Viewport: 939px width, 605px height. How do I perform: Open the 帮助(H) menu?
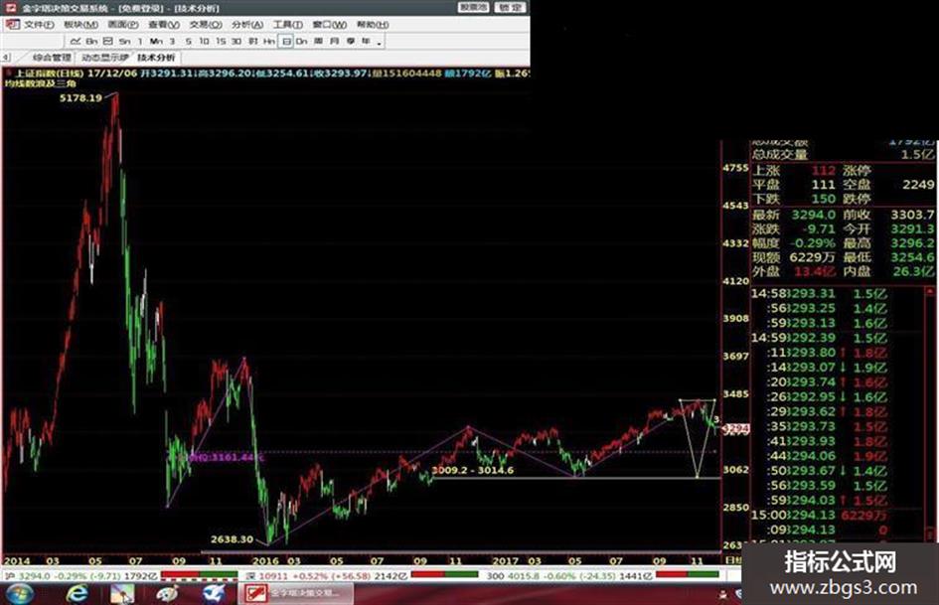pyautogui.click(x=373, y=25)
